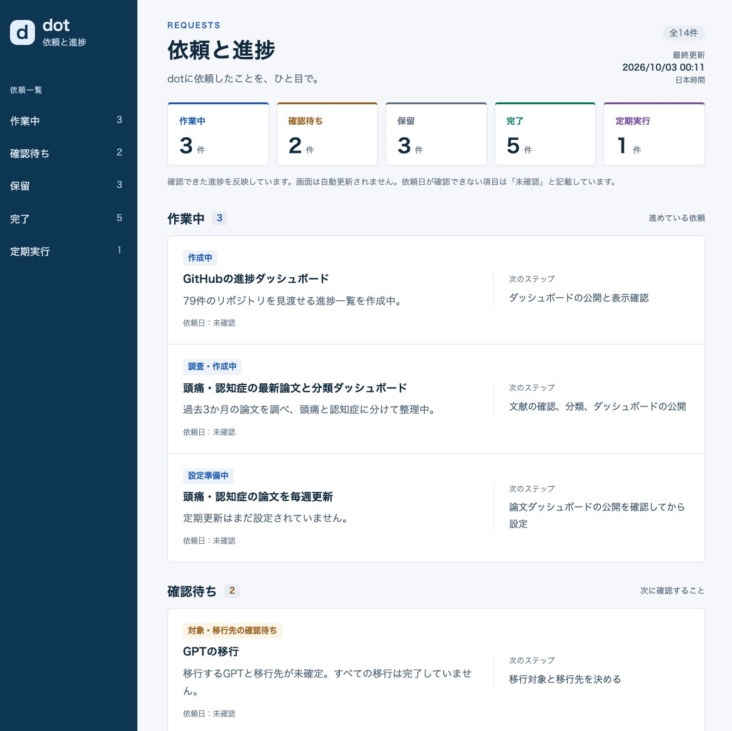Click next step 文献の確認、分類、ダッシュボードの公開
The image size is (732, 731).
(597, 406)
